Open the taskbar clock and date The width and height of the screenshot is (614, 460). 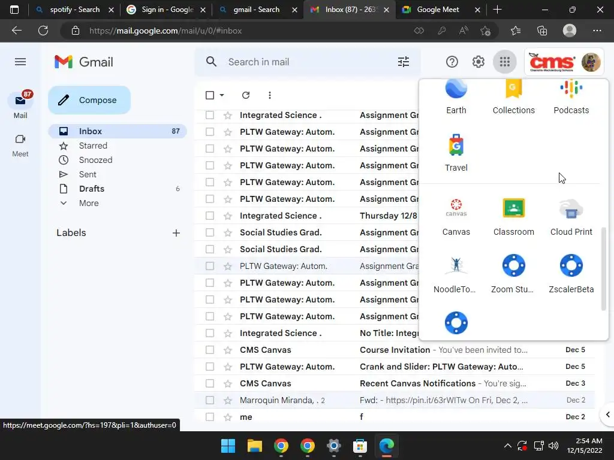584,446
